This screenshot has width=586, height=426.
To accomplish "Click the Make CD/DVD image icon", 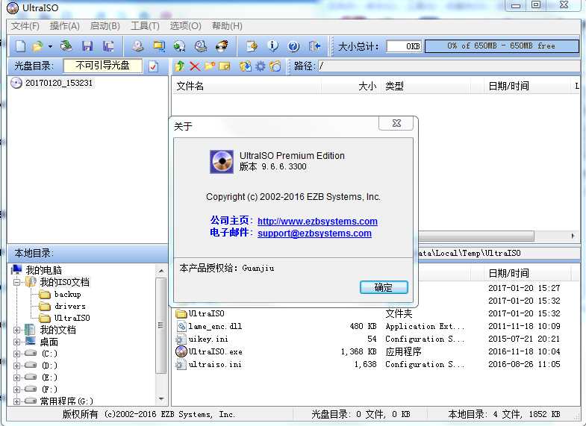I will click(138, 46).
